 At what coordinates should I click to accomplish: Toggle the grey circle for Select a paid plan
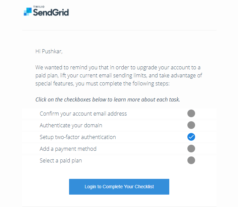pyautogui.click(x=191, y=160)
